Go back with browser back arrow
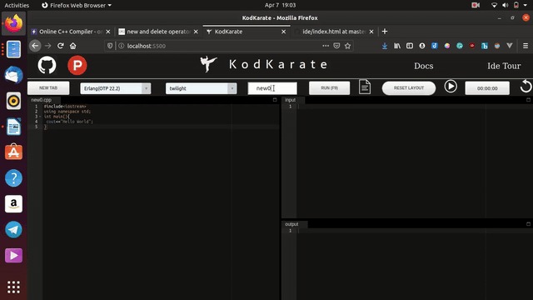The width and height of the screenshot is (533, 300). 35,46
